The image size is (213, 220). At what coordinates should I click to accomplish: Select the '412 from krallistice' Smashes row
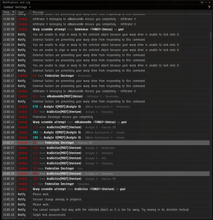[x=106, y=153]
